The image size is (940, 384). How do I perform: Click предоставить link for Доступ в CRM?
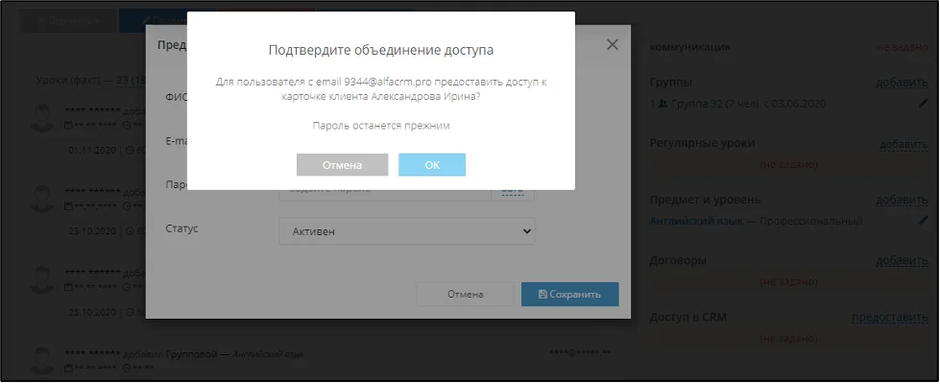(890, 318)
